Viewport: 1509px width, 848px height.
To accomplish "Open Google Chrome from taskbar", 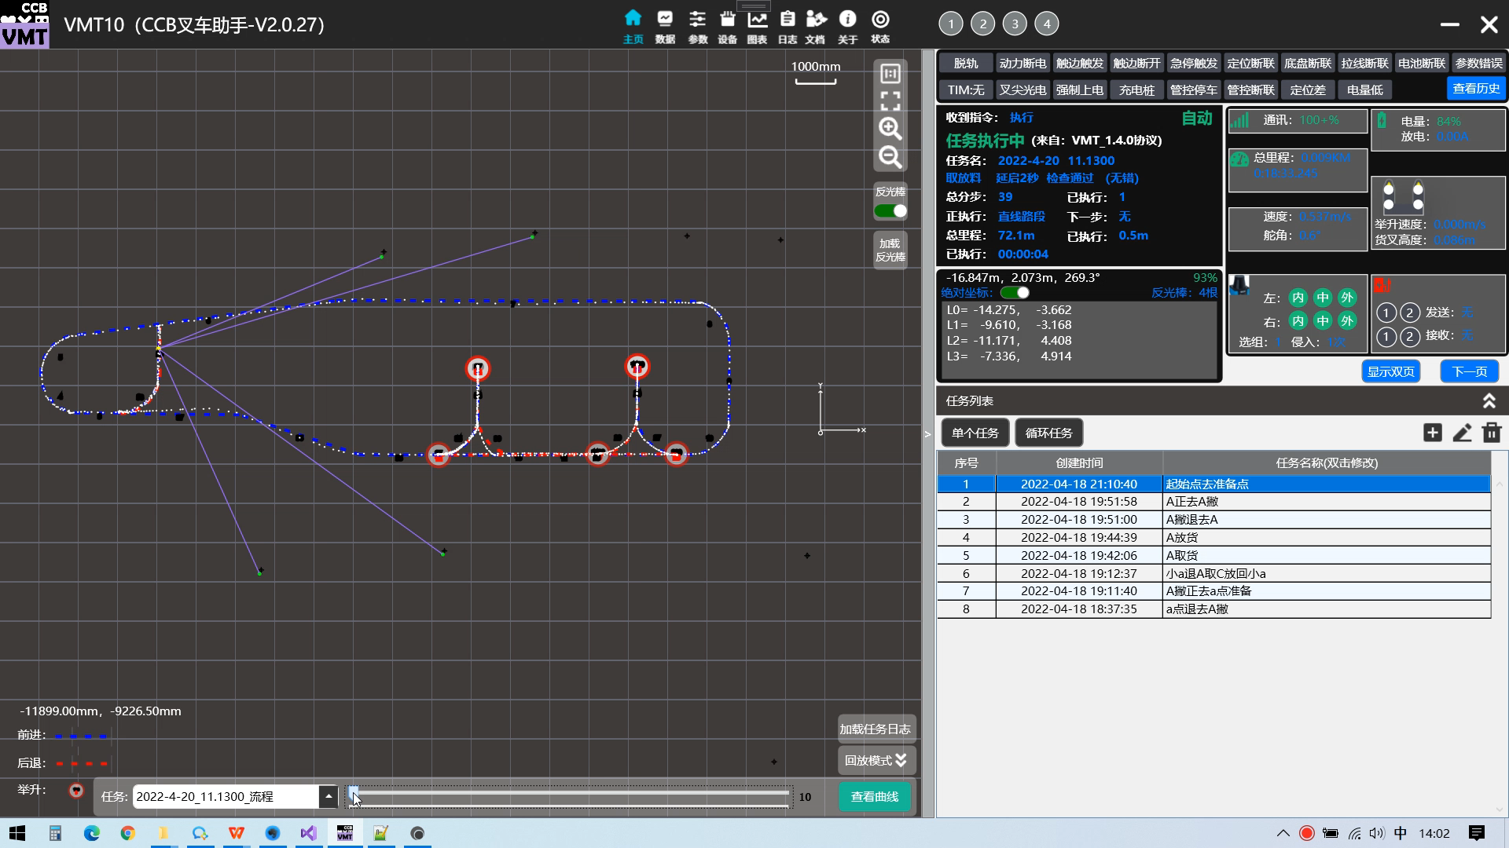I will [127, 833].
